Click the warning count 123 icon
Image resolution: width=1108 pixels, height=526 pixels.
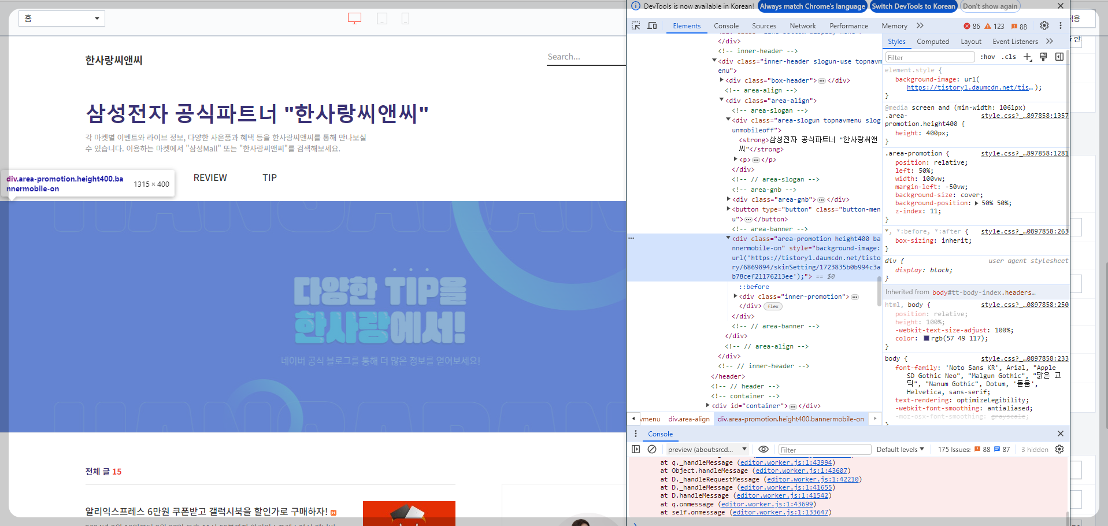[x=995, y=26]
